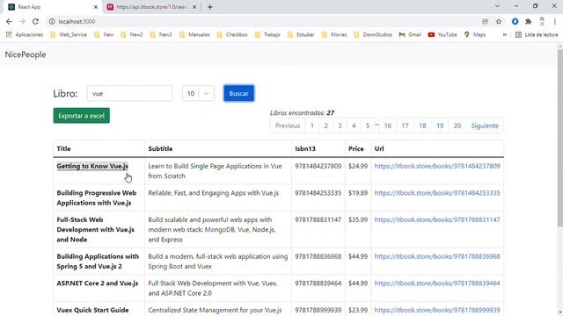Viewport: 563px width, 316px height.
Task: Go to page 18 in pagination
Action: click(422, 126)
